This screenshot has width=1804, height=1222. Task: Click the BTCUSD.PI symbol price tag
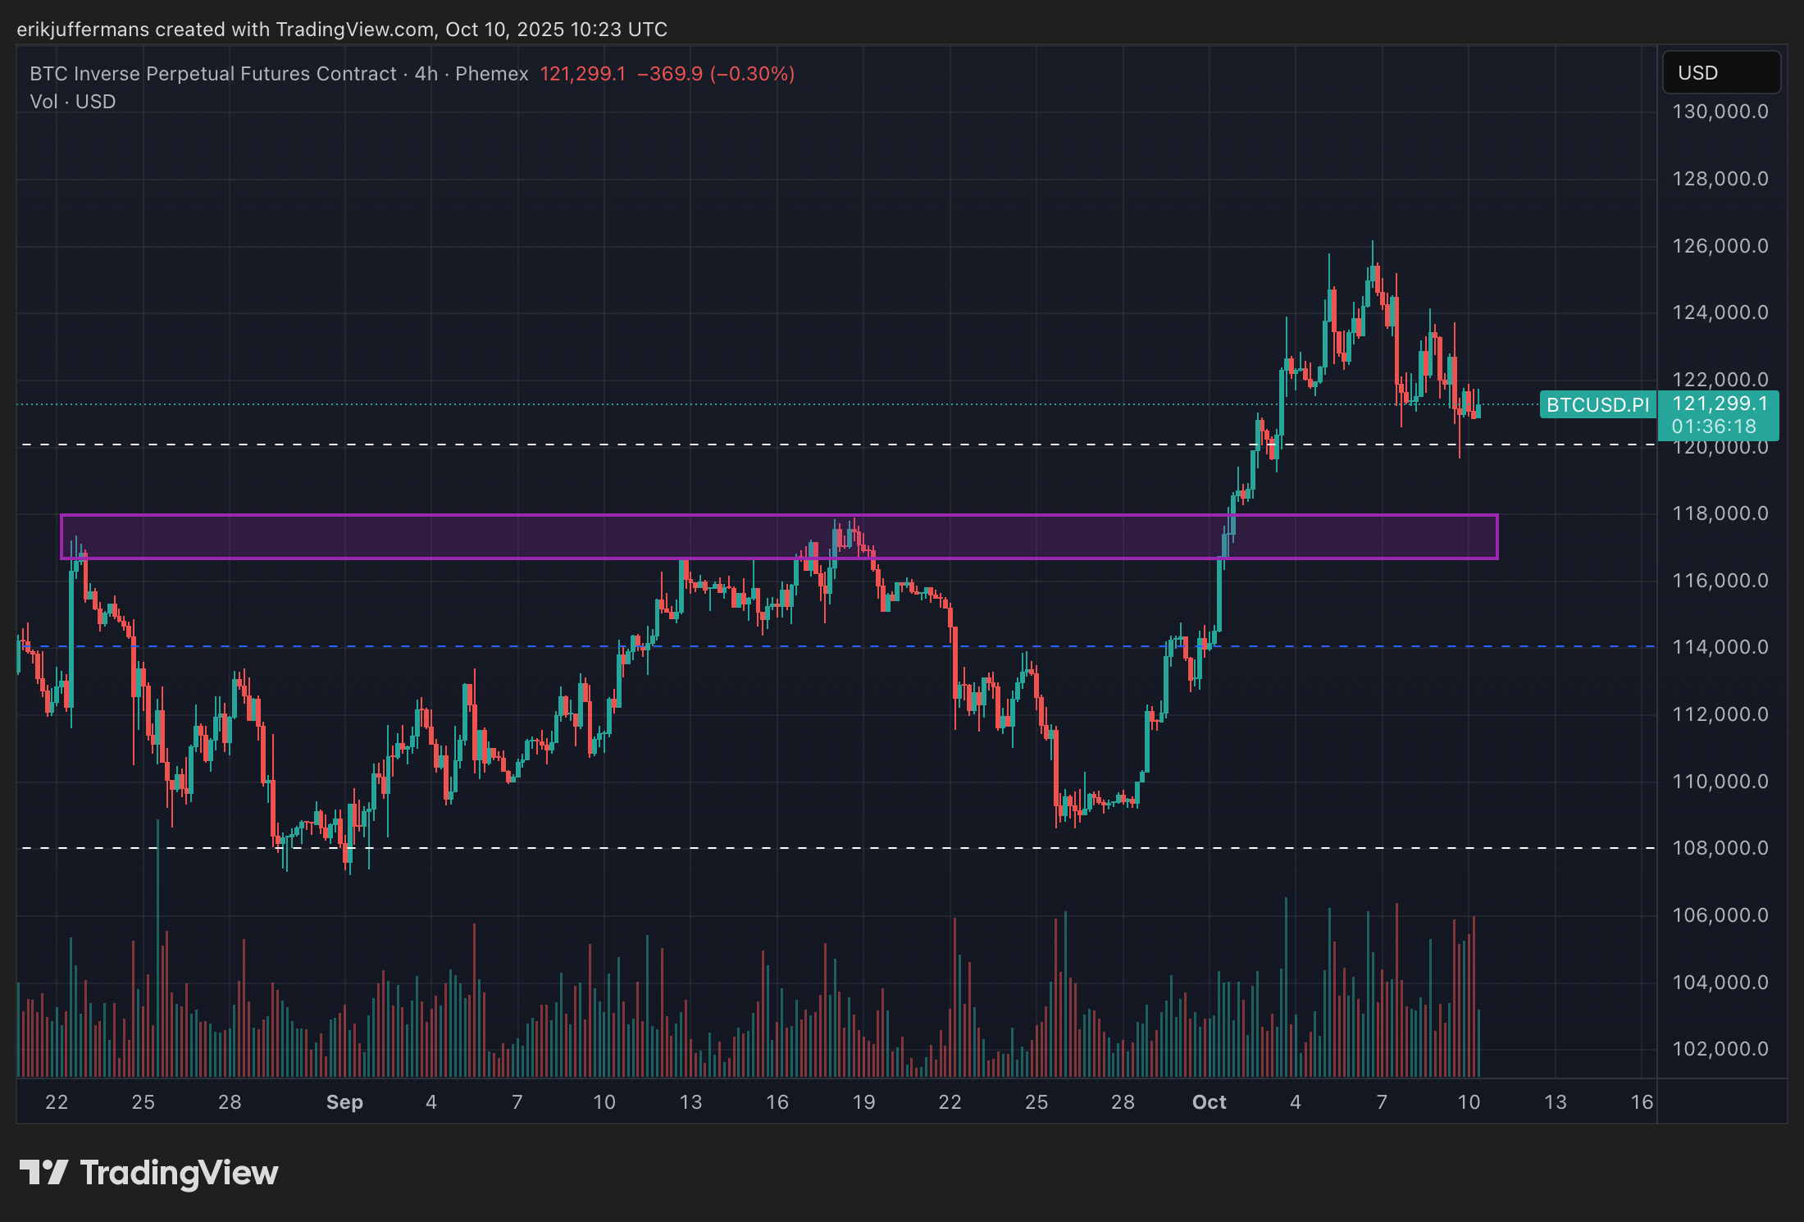(1597, 405)
